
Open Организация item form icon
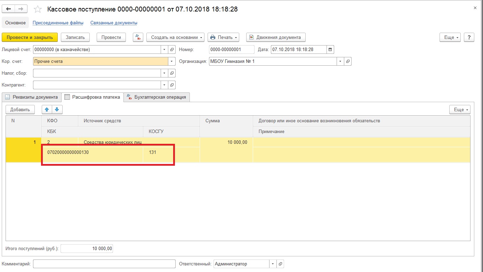pyautogui.click(x=347, y=61)
